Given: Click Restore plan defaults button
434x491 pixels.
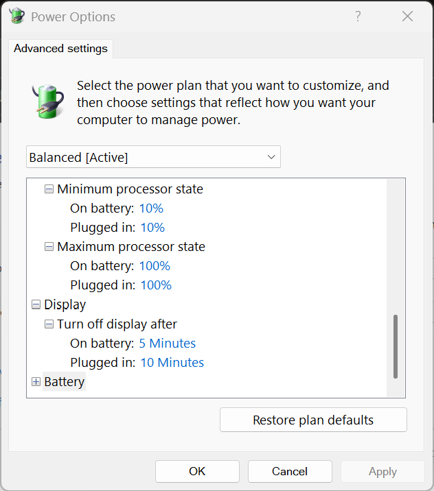Looking at the screenshot, I should tap(313, 420).
